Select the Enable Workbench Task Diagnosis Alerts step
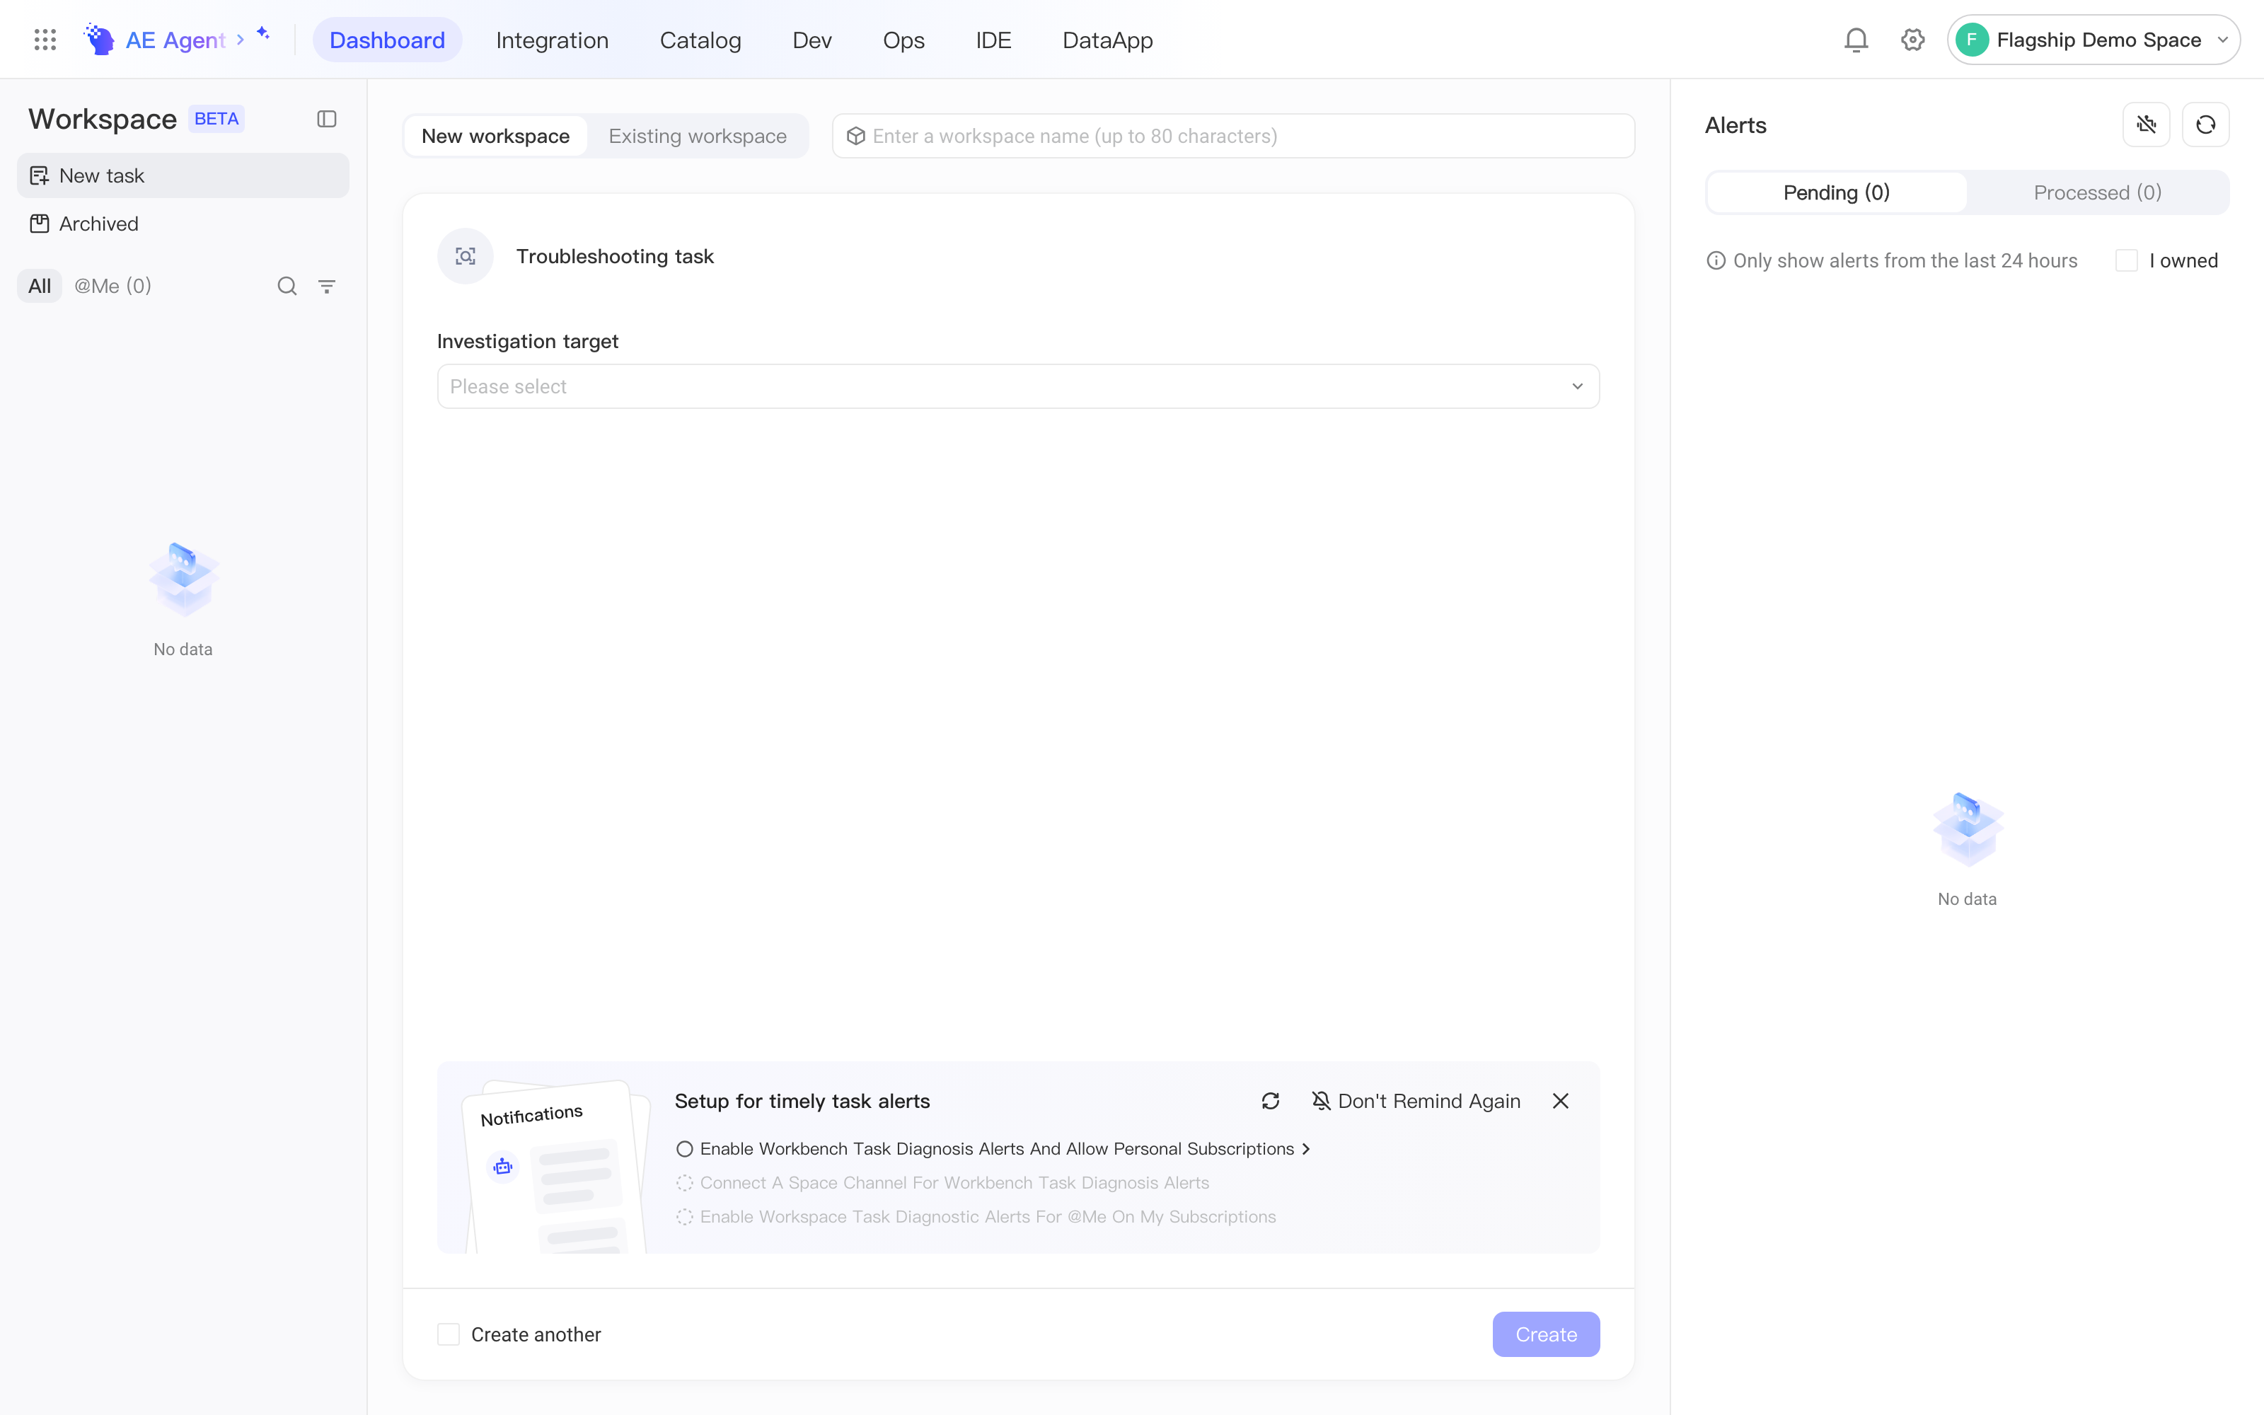 pos(993,1148)
